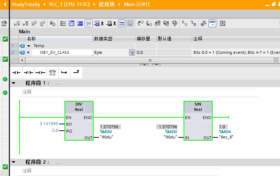This screenshot has width=280, height=176.
Task: Insert an empty instruction box
Action: pos(52,72)
